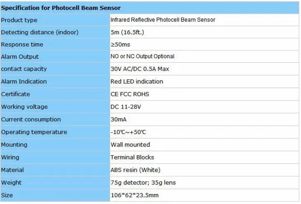The width and height of the screenshot is (301, 204).
Task: Select the 'Alarm Output' label
Action: pos(20,57)
